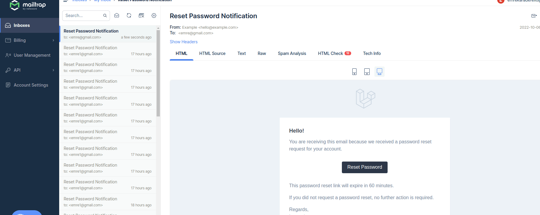
Task: Select email received a few seconds ago
Action: point(108,34)
